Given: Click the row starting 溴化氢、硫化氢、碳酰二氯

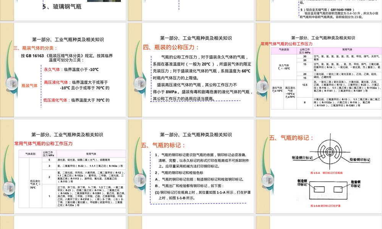Looking at the screenshot, I should 84,160.
